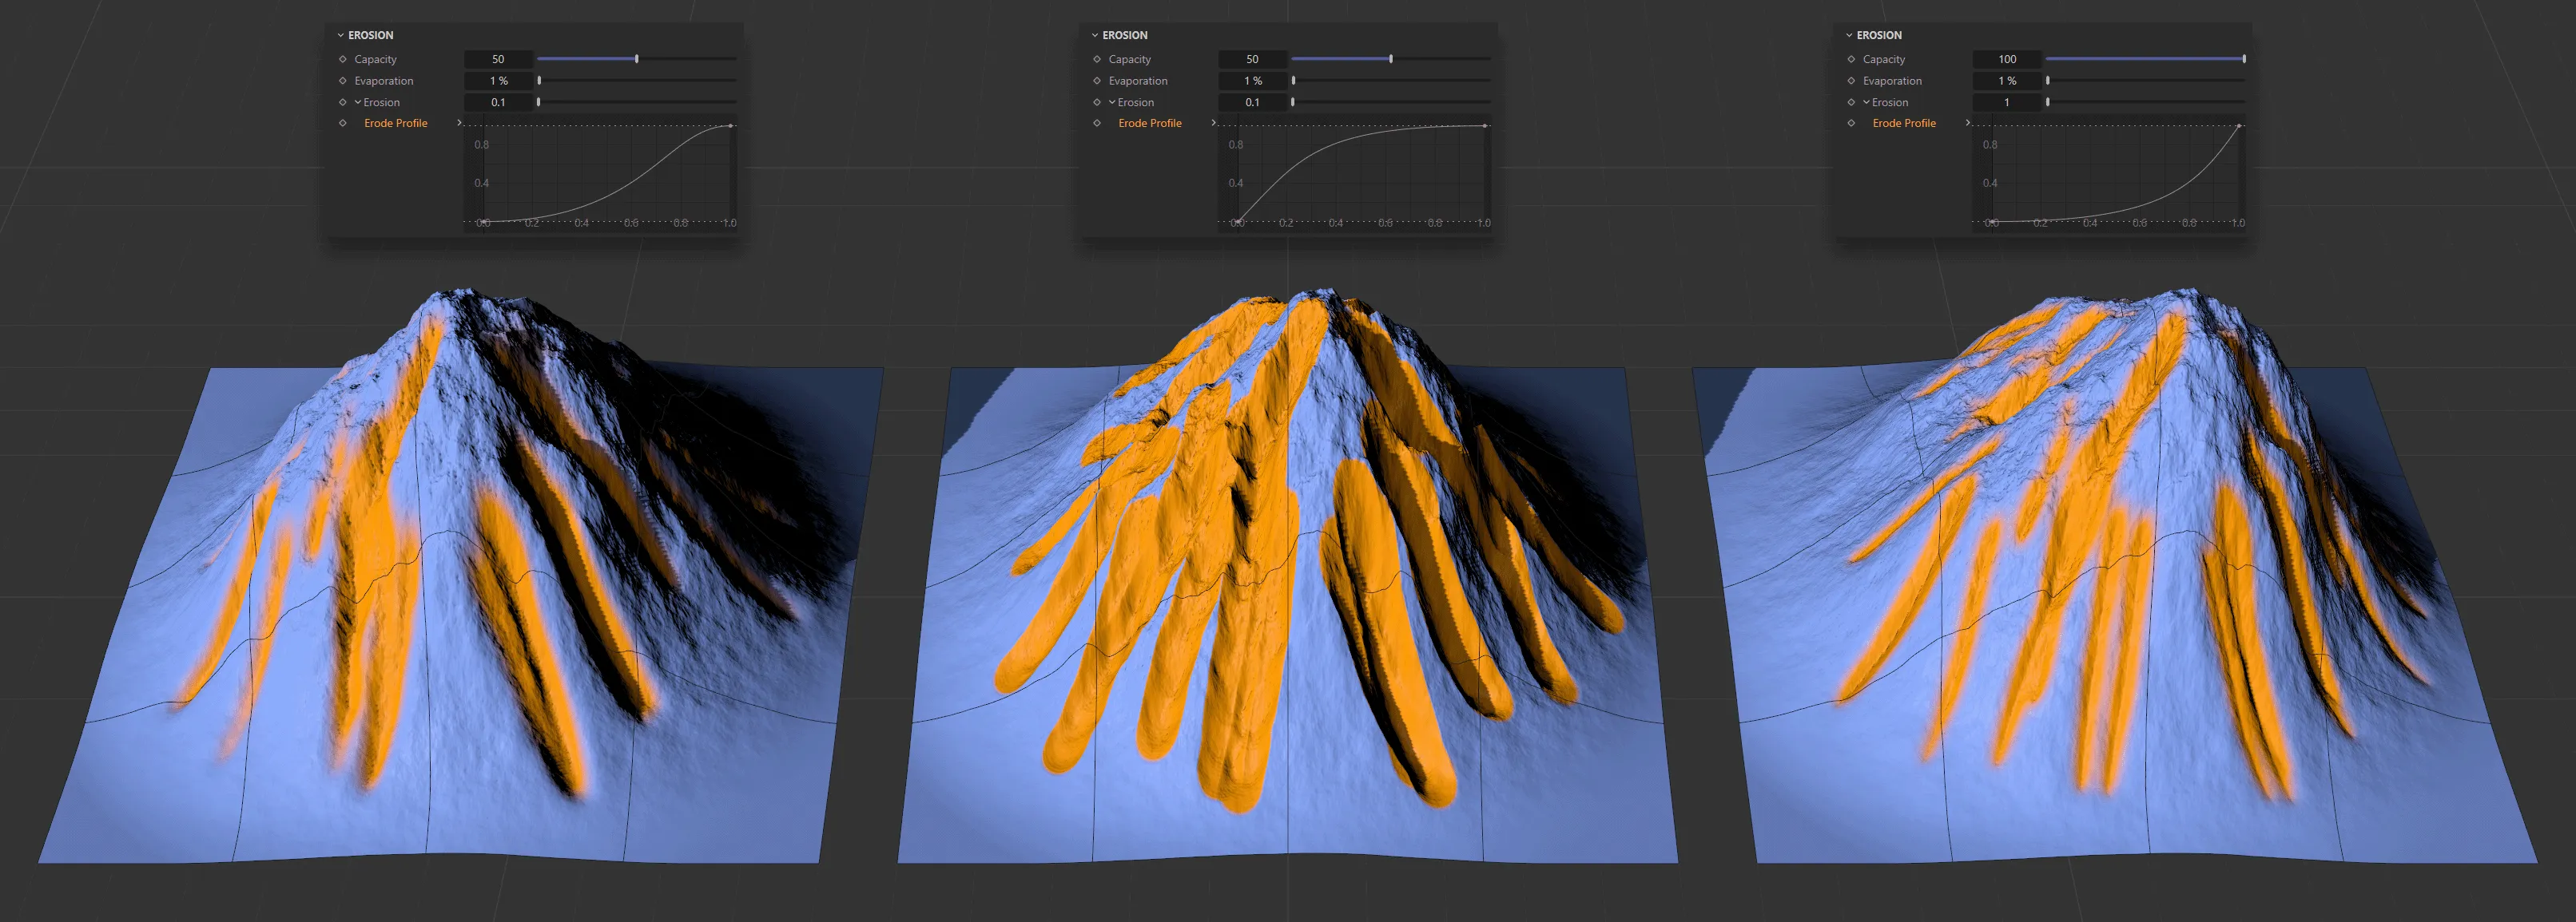Toggle the keyframe diamond for Evaporation in right panel

click(1851, 81)
